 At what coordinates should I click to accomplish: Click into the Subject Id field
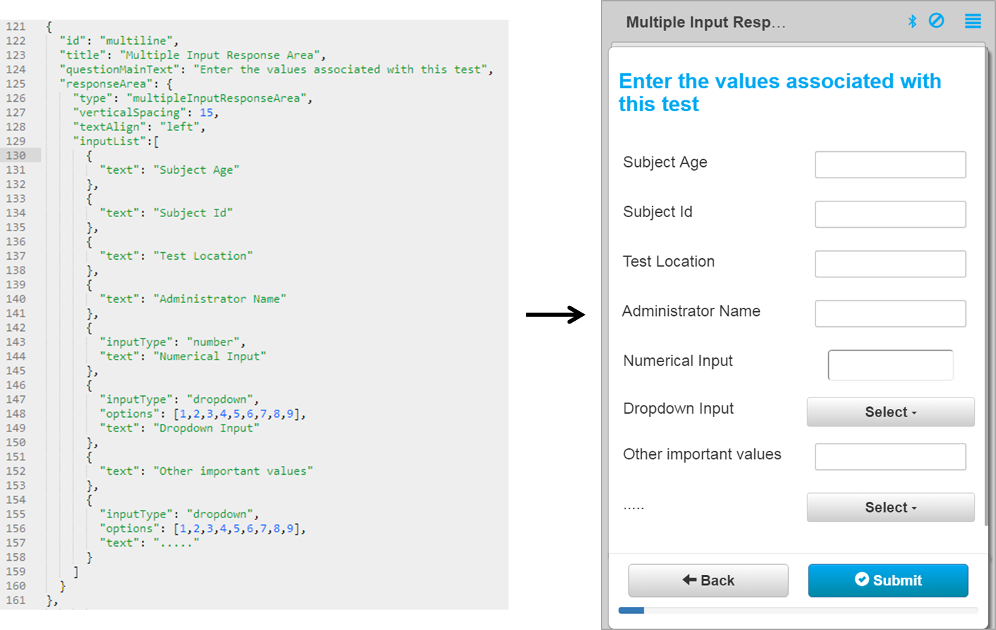coord(889,214)
